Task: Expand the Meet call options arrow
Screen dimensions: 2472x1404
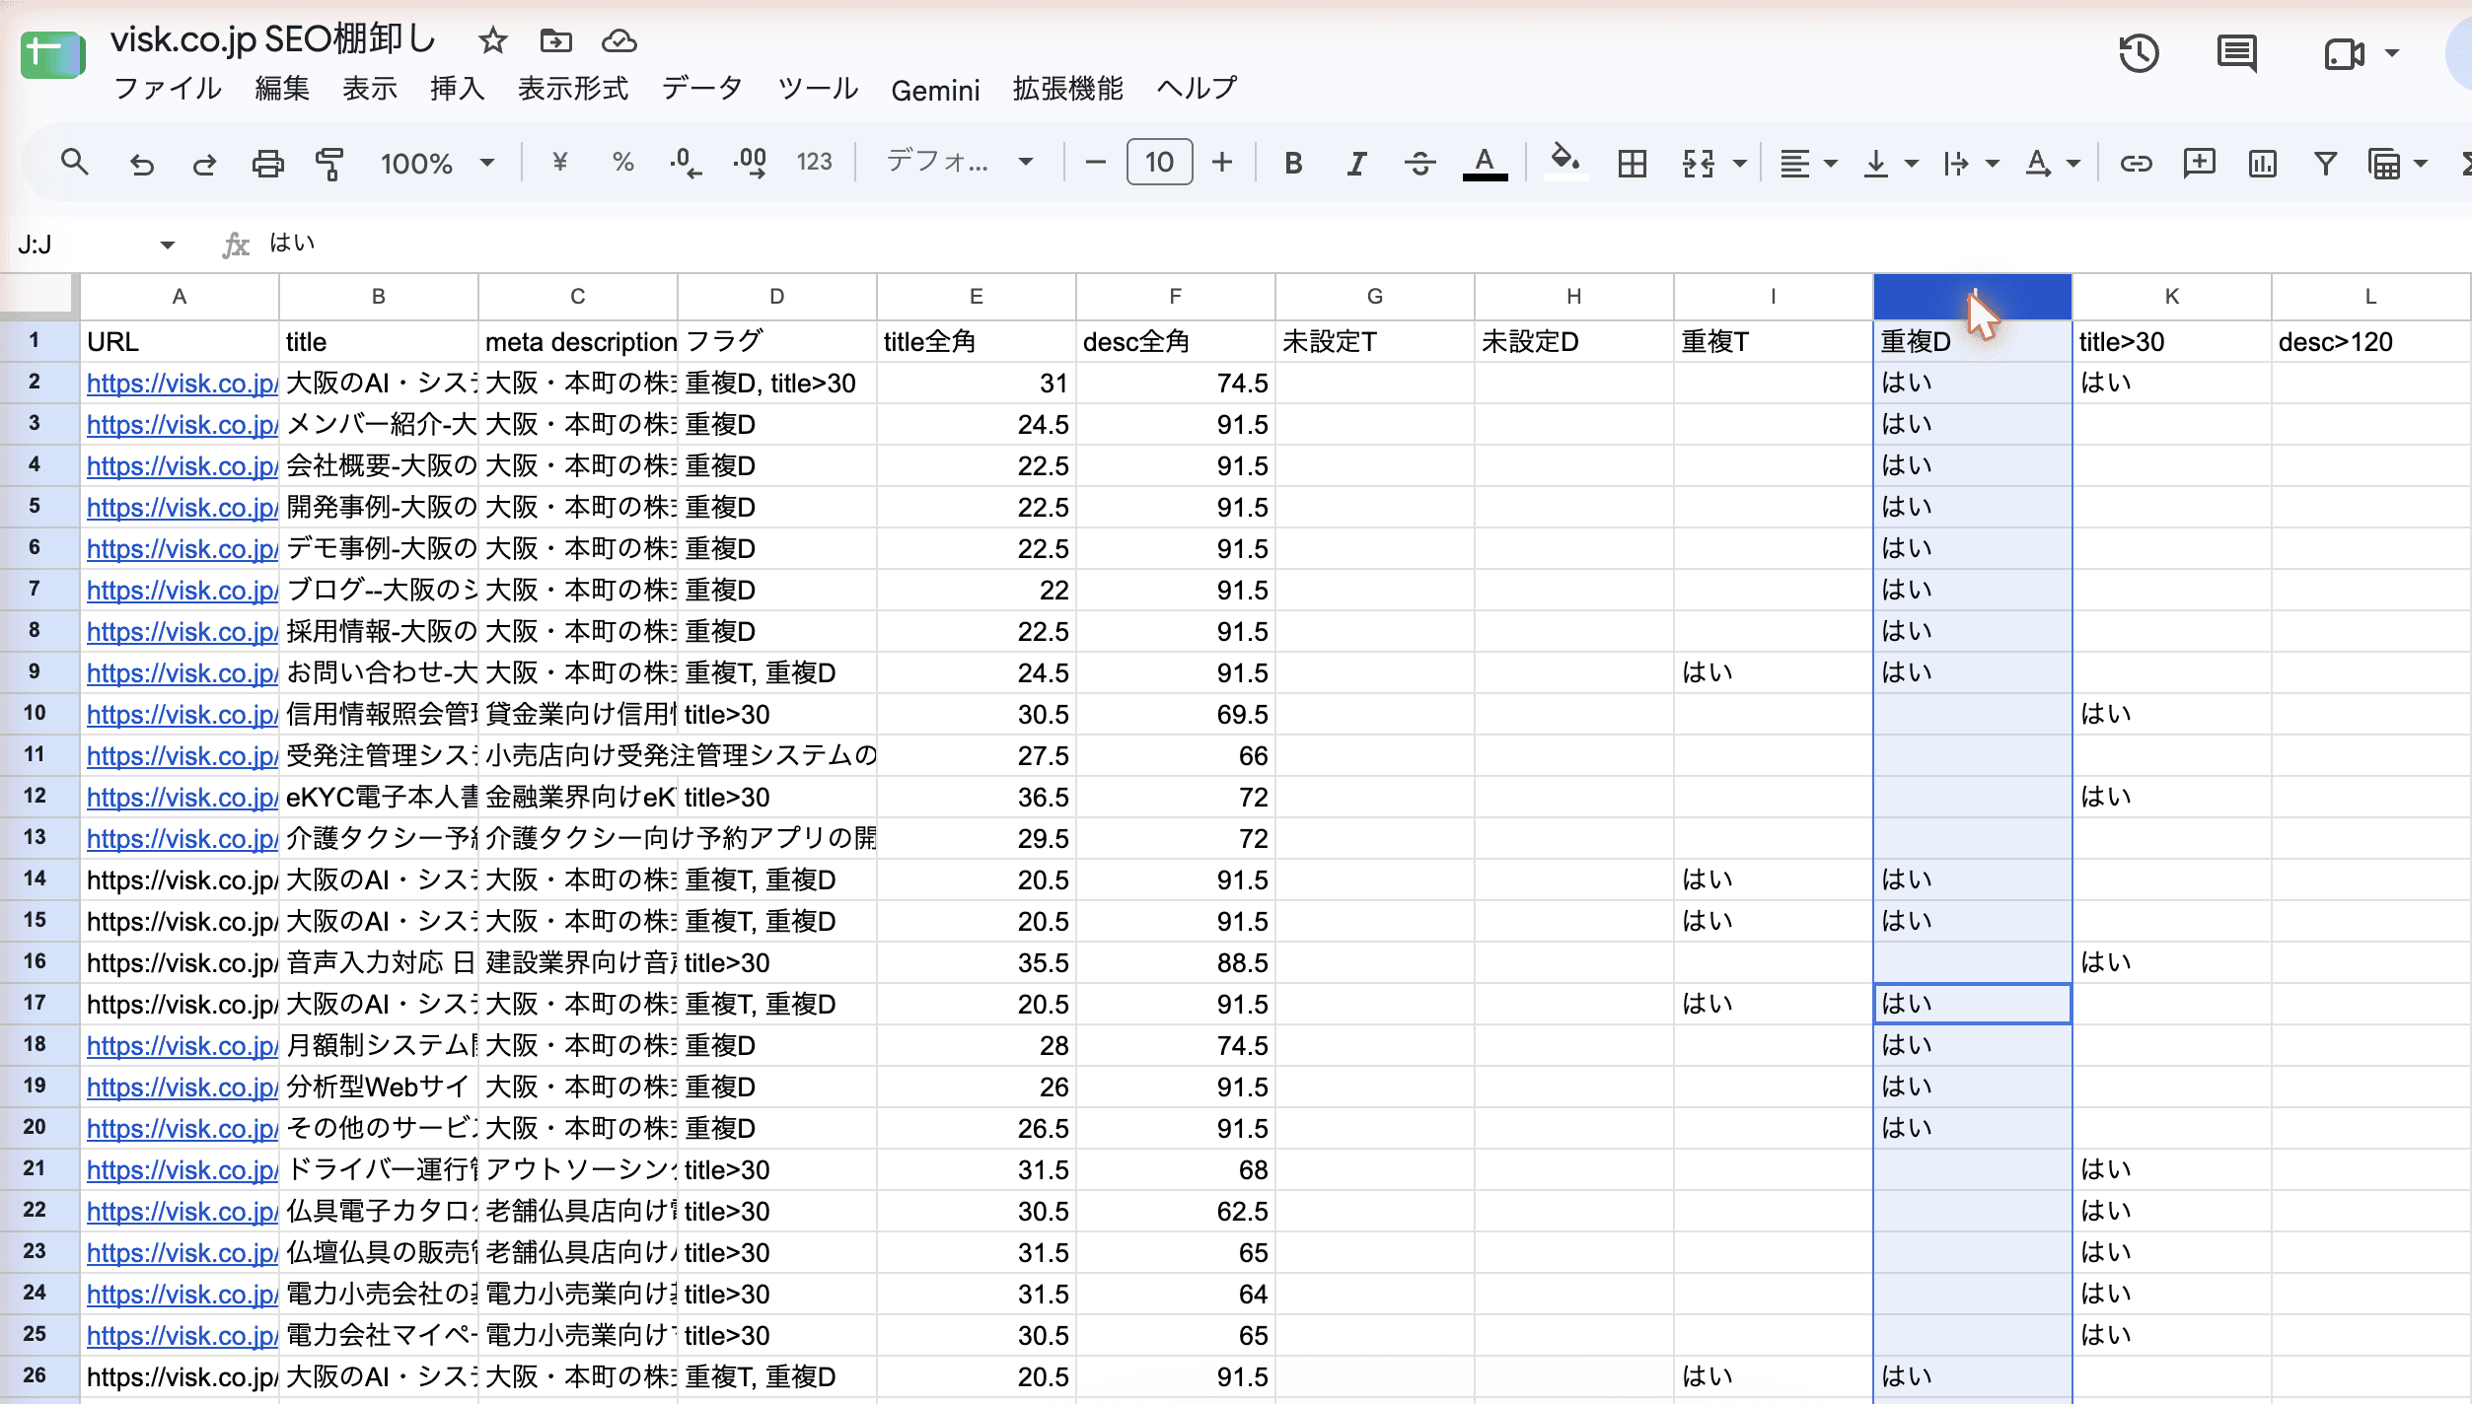Action: [x=2392, y=53]
